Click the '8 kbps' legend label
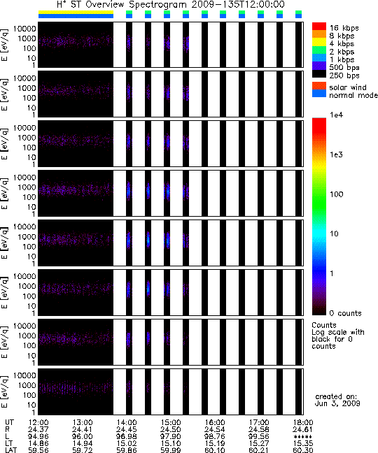This screenshot has height=453, width=378. coord(342,36)
